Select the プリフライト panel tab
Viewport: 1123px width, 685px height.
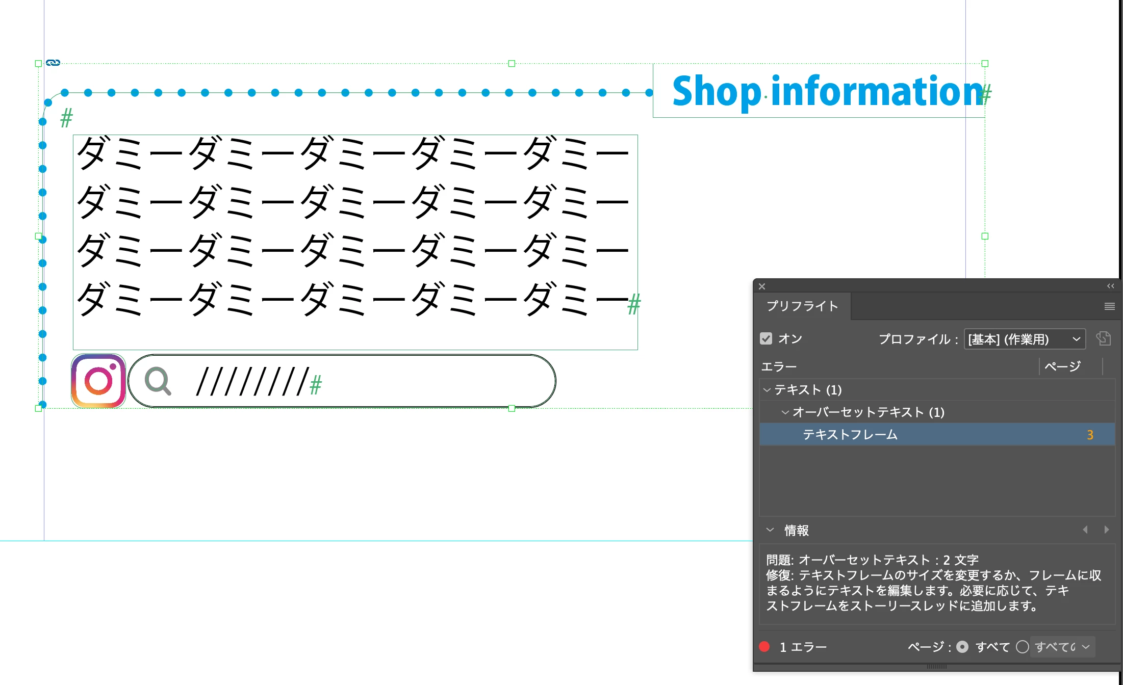tap(802, 306)
